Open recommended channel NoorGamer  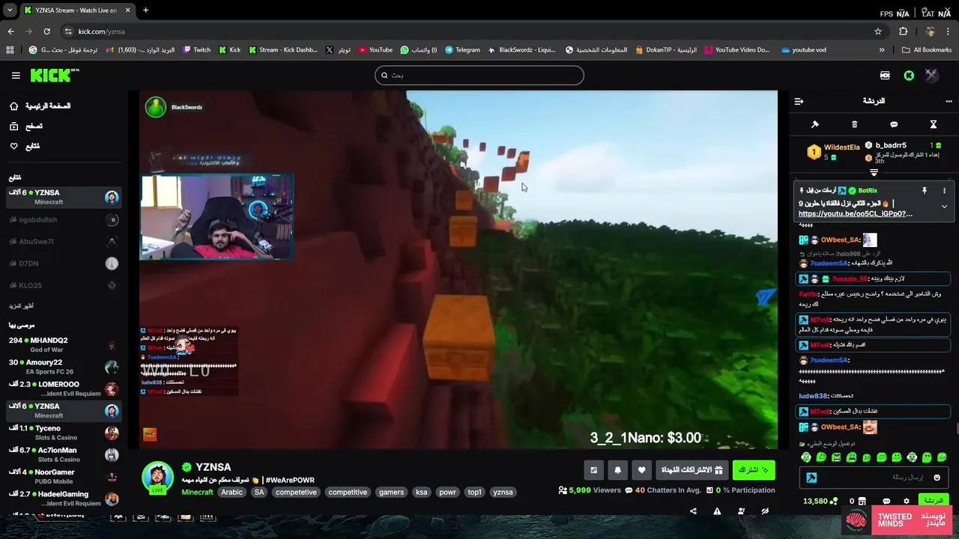pos(63,476)
